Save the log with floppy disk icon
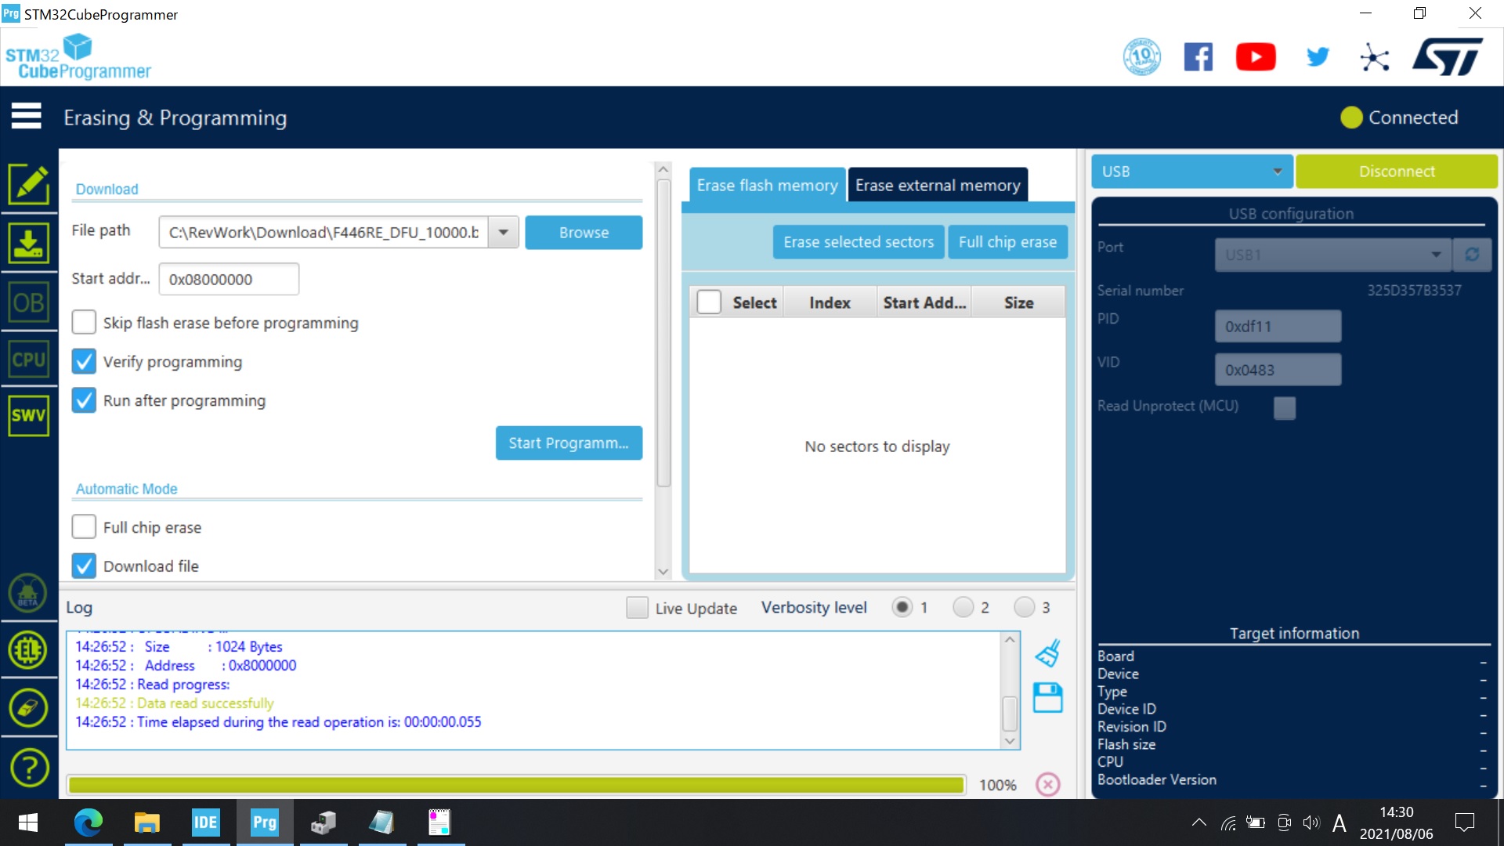 [x=1047, y=697]
